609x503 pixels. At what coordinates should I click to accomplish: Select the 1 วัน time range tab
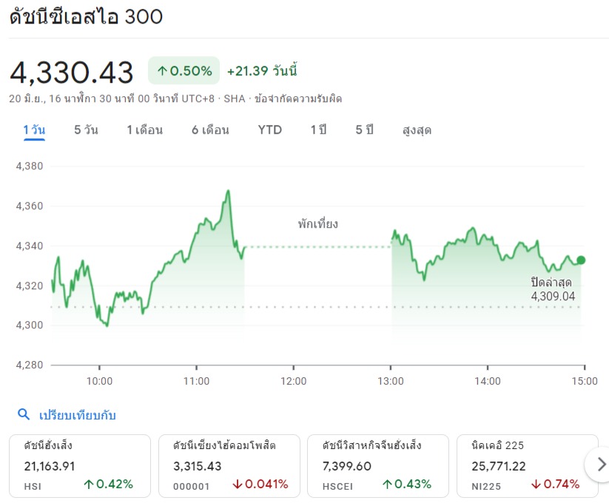(34, 130)
